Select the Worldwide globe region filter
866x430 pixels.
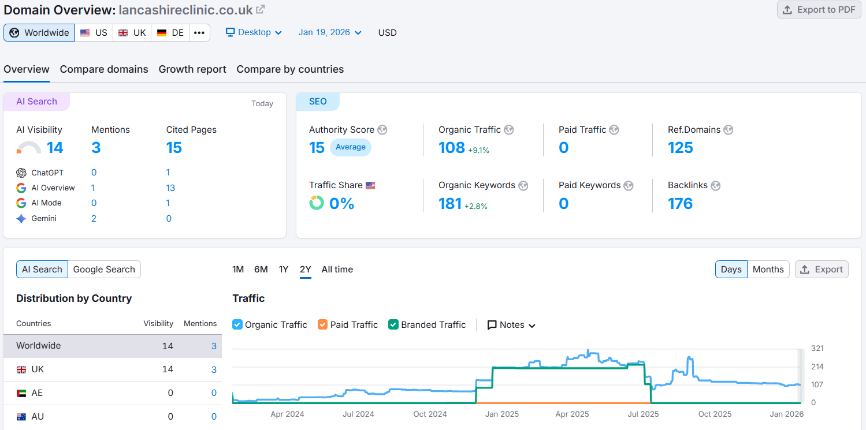click(x=39, y=32)
